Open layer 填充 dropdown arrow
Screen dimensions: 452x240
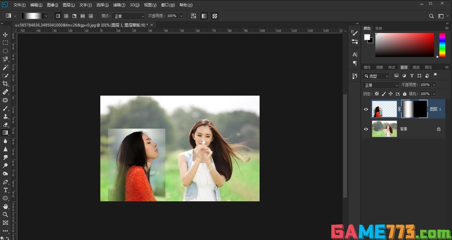point(434,94)
